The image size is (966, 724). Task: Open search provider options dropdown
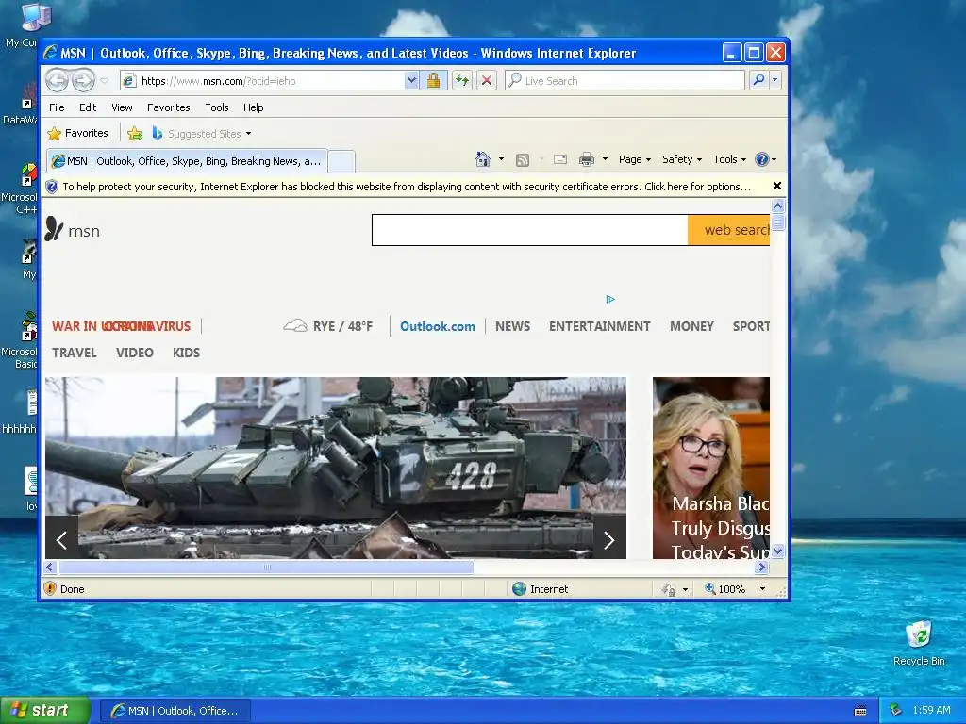click(x=775, y=80)
